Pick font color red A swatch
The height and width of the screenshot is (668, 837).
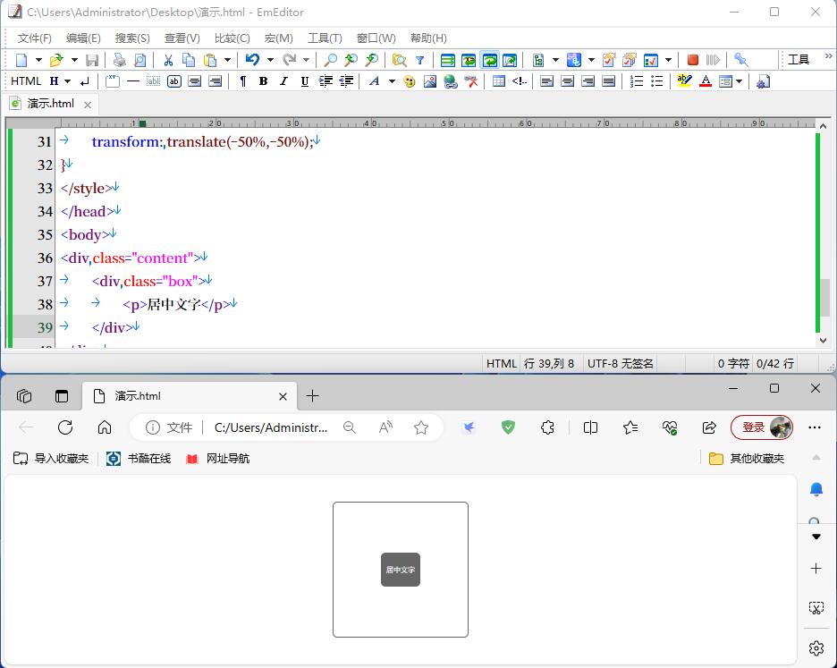click(706, 81)
